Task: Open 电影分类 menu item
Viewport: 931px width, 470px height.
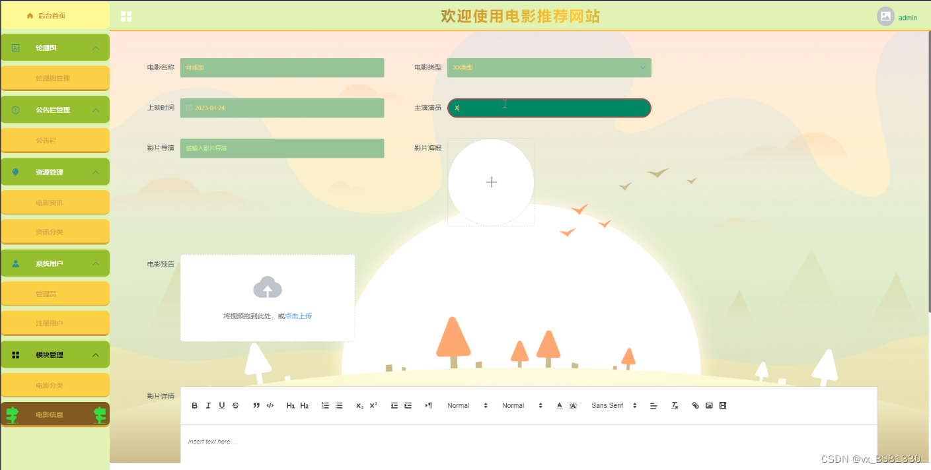Action: point(55,385)
